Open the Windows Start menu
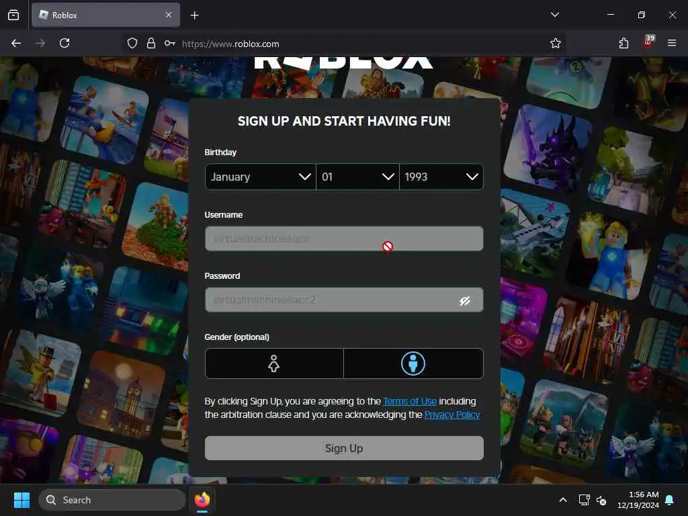 (21, 500)
